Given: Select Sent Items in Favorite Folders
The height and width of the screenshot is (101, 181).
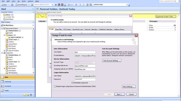Looking at the screenshot, I should tap(10, 19).
